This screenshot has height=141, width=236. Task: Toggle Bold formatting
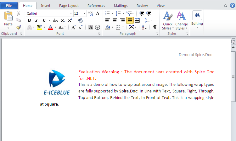(30, 20)
